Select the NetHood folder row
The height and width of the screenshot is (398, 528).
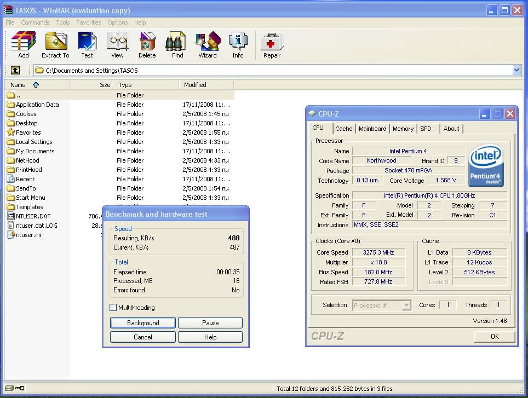119,160
